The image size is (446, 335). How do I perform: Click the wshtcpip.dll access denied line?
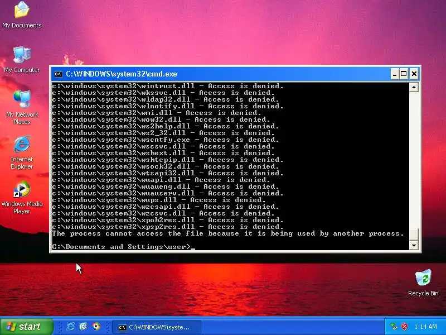[168, 160]
